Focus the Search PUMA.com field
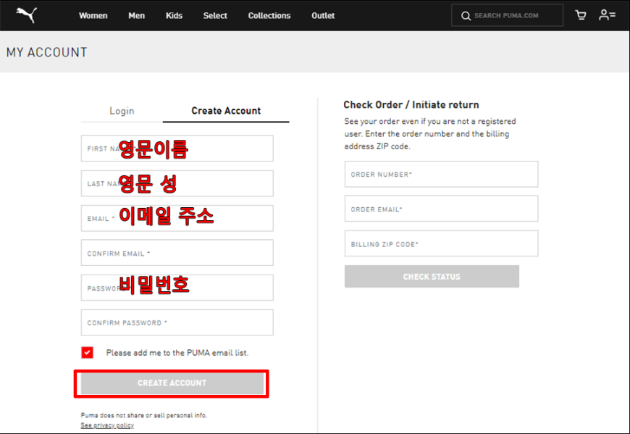This screenshot has width=630, height=434. click(x=507, y=15)
